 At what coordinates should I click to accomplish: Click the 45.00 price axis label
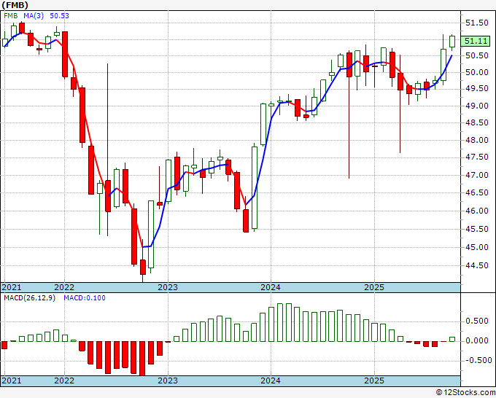(477, 247)
